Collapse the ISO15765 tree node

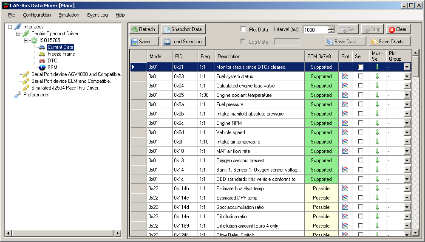[26, 40]
